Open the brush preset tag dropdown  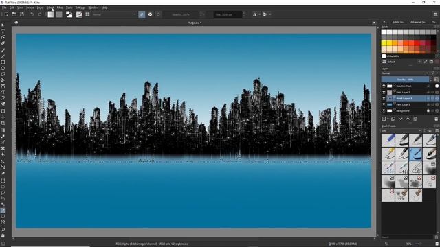(x=401, y=130)
